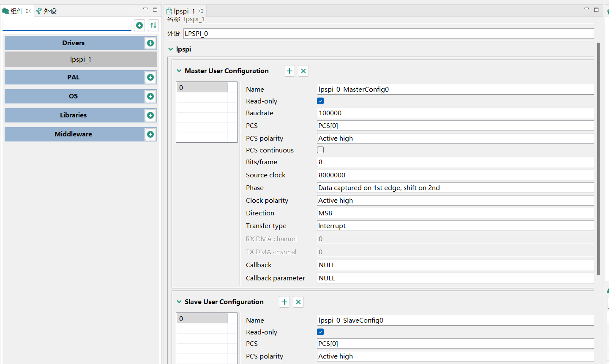Select the PAL category header
This screenshot has height=364, width=609.
coord(74,77)
